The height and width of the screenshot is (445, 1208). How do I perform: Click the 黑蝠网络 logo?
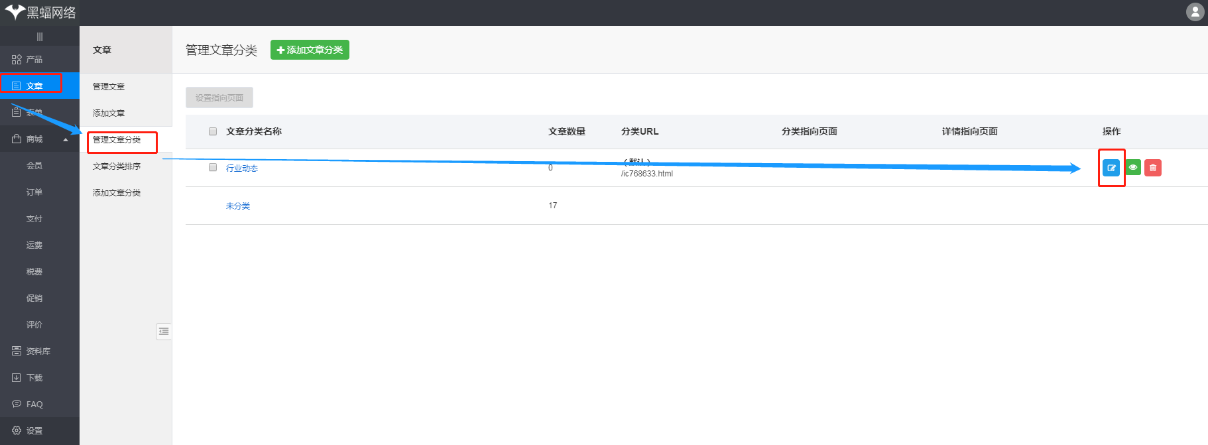[x=40, y=13]
